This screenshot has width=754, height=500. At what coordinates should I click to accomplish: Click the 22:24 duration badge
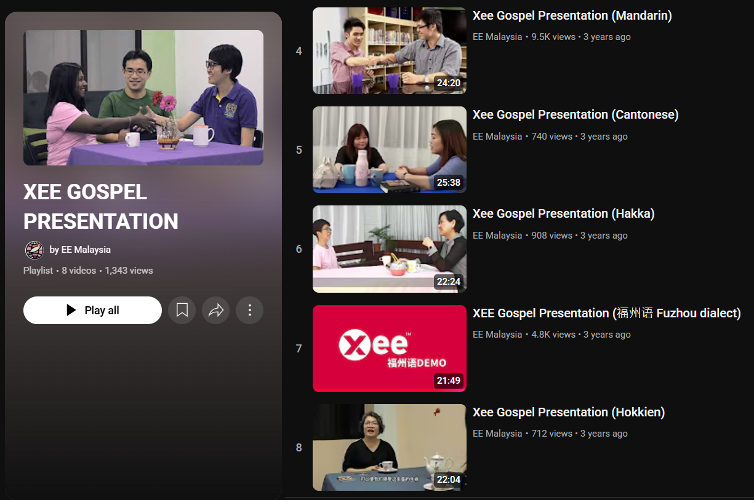click(449, 282)
